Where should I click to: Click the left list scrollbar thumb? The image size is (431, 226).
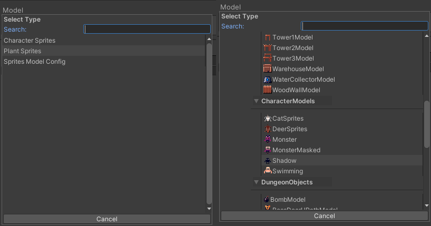click(x=209, y=124)
